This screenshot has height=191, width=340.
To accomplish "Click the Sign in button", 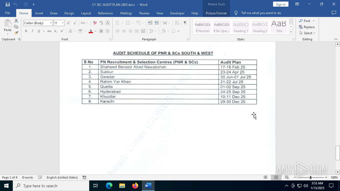I will [x=280, y=4].
